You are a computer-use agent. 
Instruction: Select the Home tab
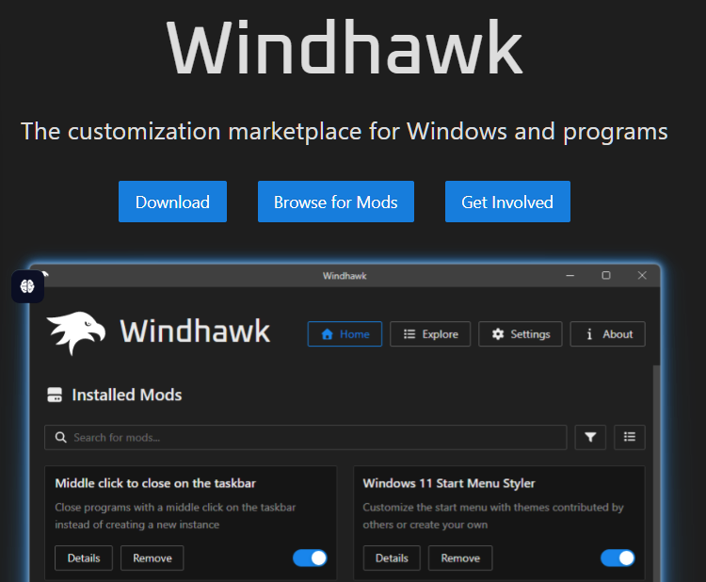tap(345, 333)
